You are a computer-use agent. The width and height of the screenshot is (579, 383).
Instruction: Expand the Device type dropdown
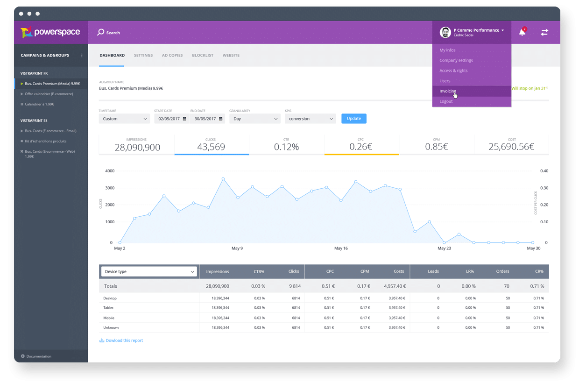[x=148, y=271]
